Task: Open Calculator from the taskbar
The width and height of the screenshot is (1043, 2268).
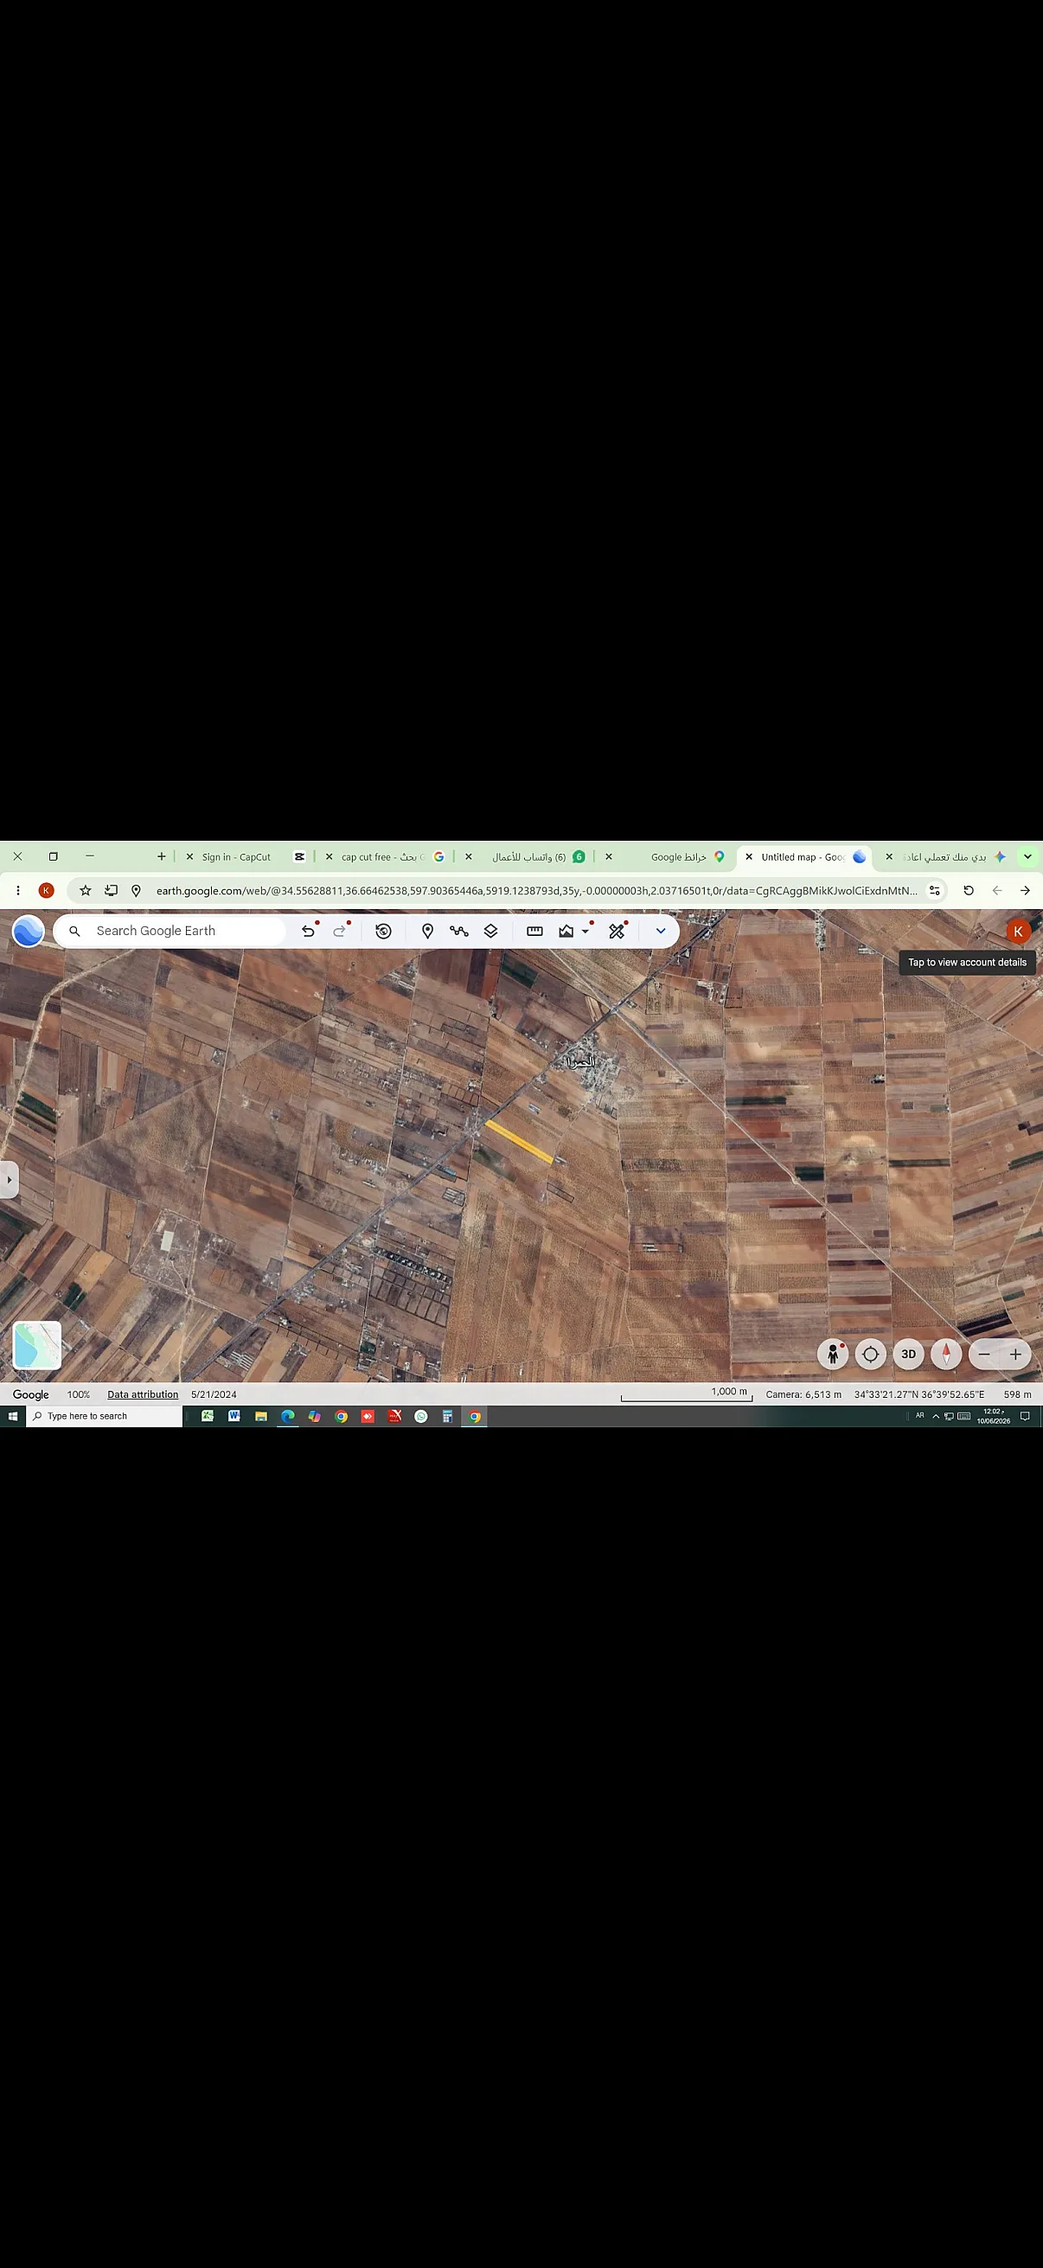Action: (x=447, y=1417)
